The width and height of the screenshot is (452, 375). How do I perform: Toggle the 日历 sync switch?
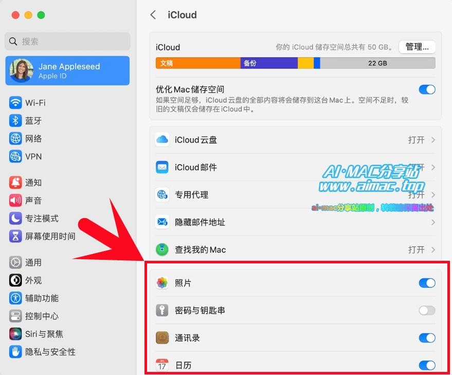click(x=427, y=365)
